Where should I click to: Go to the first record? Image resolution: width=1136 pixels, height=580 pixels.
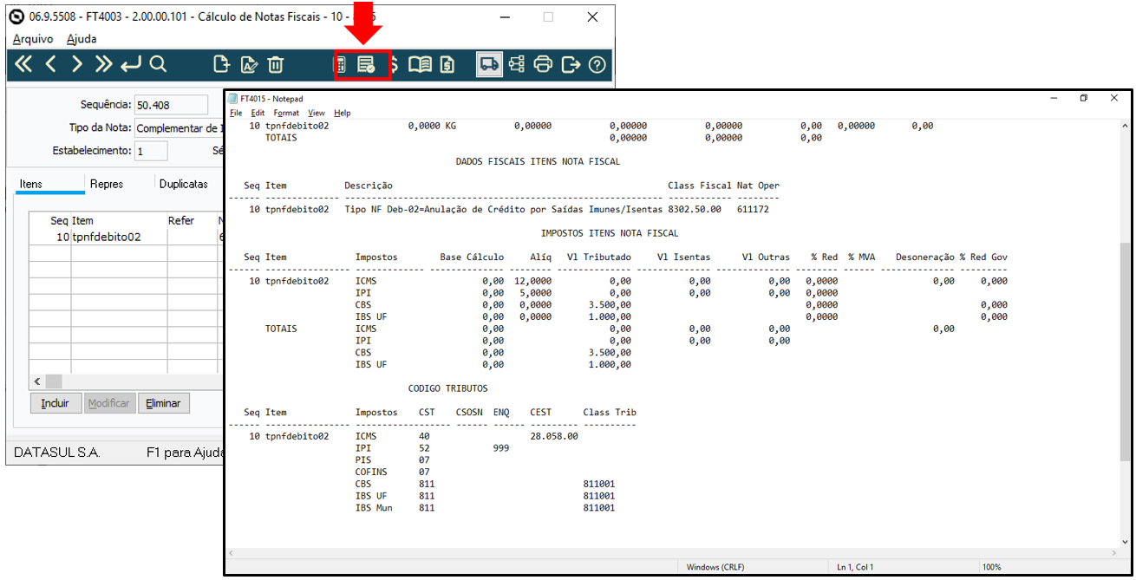coord(23,64)
